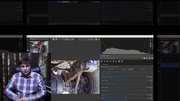
Task: Toggle green channel in histogram
Action: point(150,40)
